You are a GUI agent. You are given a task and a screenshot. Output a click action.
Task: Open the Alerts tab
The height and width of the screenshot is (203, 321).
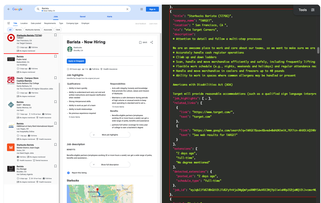click(110, 16)
